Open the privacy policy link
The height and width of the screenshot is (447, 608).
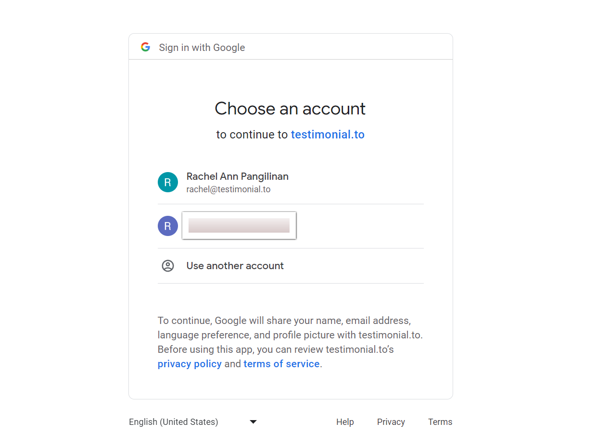pyautogui.click(x=190, y=364)
